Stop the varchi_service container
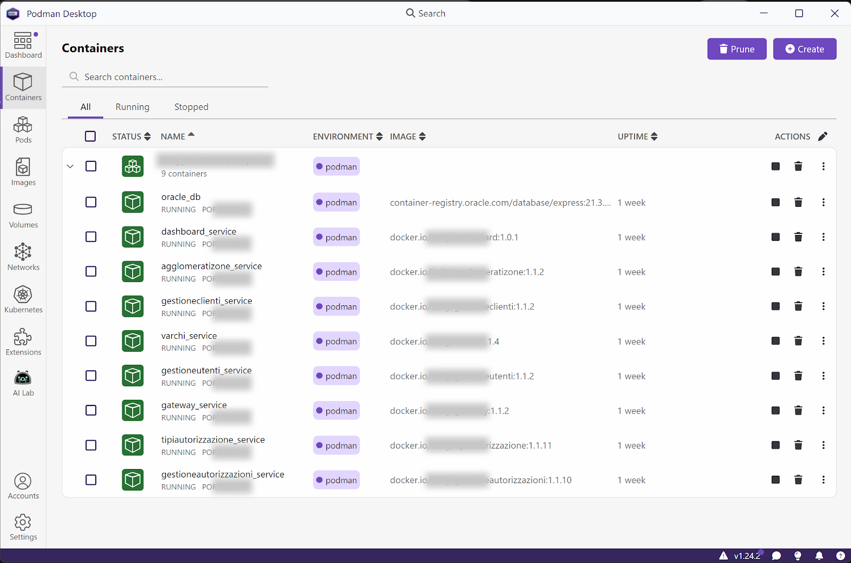Image resolution: width=851 pixels, height=563 pixels. [x=776, y=341]
